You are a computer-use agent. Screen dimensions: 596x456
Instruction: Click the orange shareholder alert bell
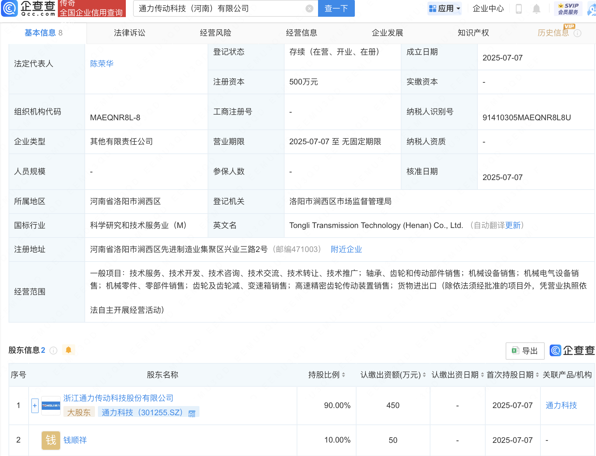68,350
